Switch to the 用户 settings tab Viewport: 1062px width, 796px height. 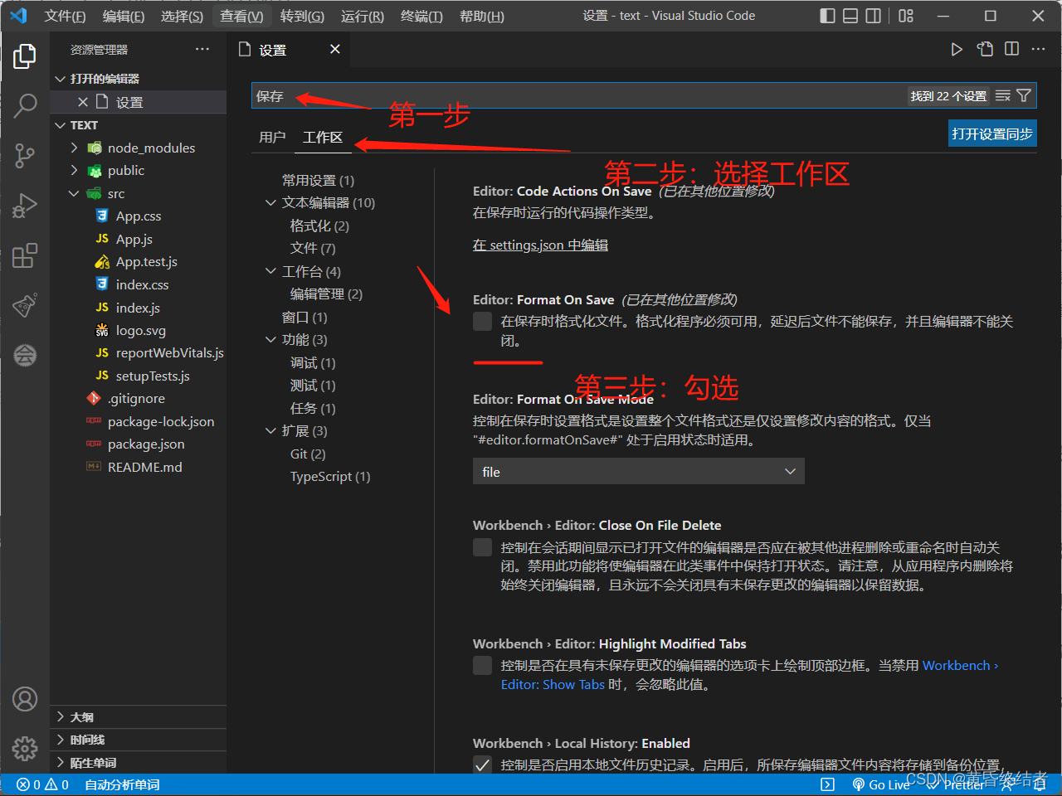click(x=272, y=137)
